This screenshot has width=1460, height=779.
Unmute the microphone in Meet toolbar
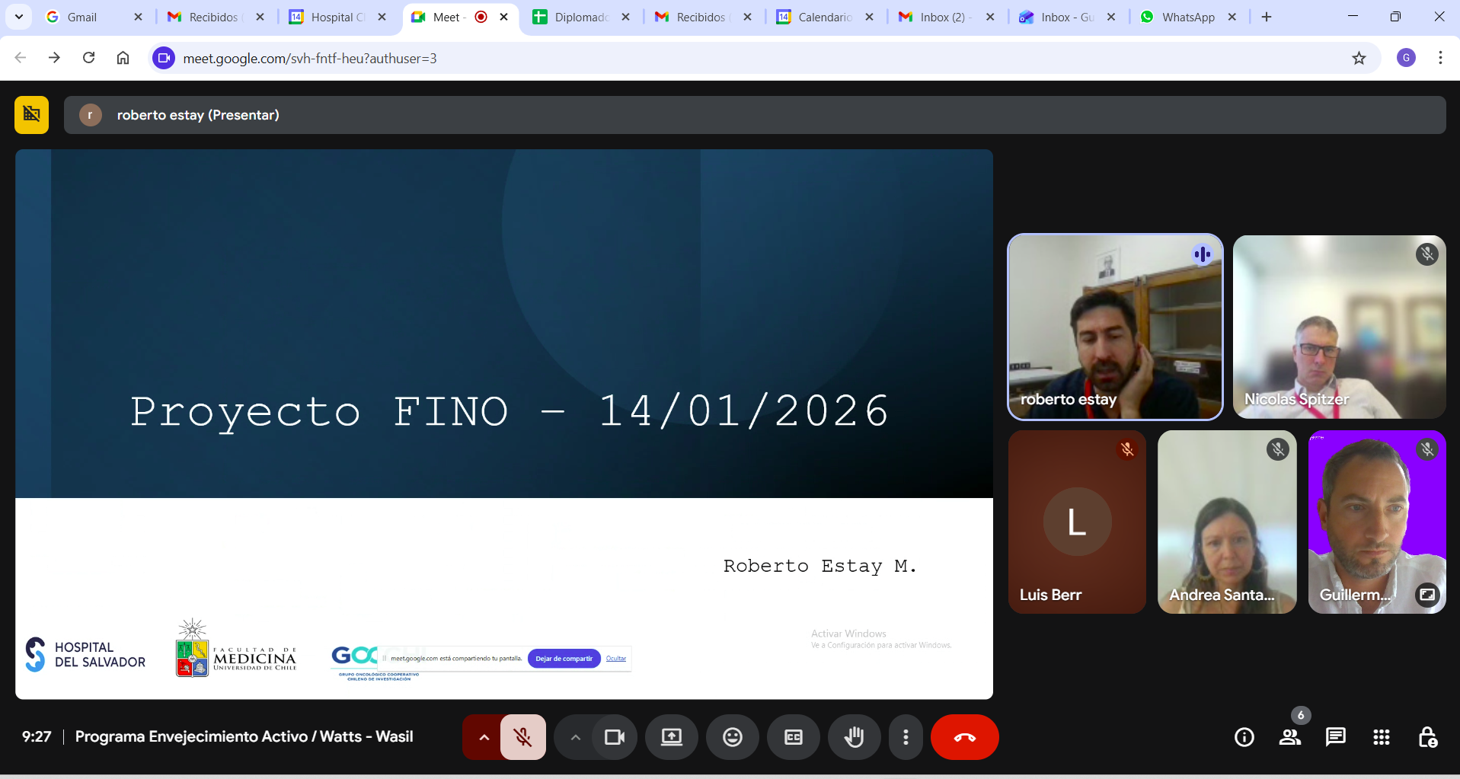pos(522,737)
